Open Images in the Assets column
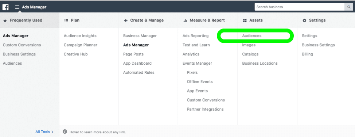Screen dimensions: 355x137 [249, 45]
